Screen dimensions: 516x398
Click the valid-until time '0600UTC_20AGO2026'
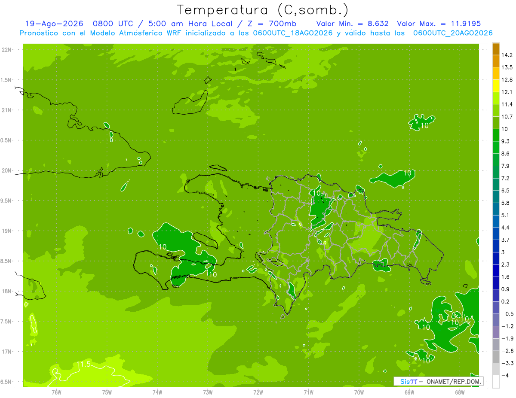click(453, 33)
